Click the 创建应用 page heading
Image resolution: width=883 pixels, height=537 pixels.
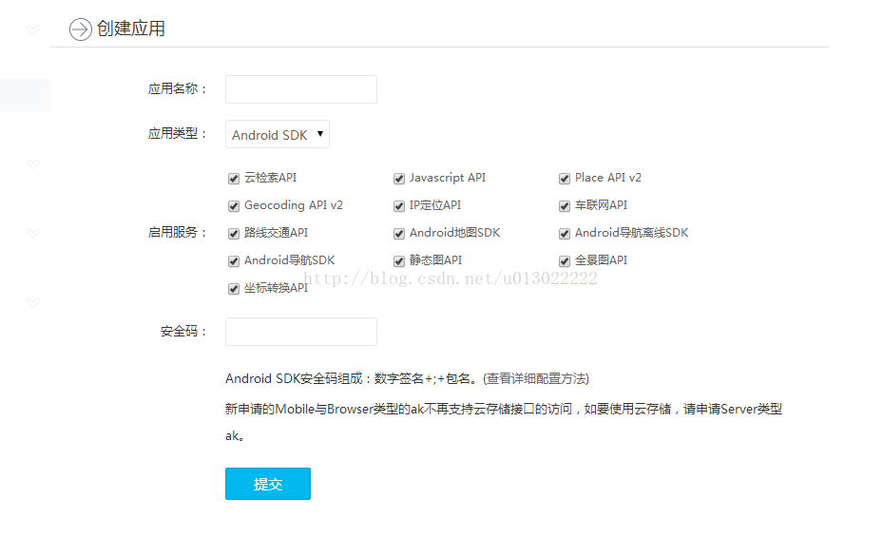coord(130,29)
